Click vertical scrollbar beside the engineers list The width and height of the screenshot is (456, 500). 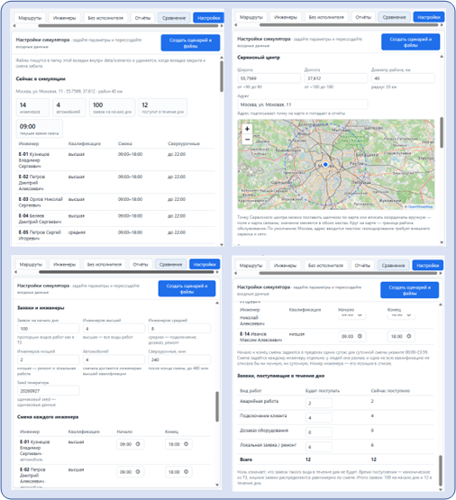pos(222,77)
